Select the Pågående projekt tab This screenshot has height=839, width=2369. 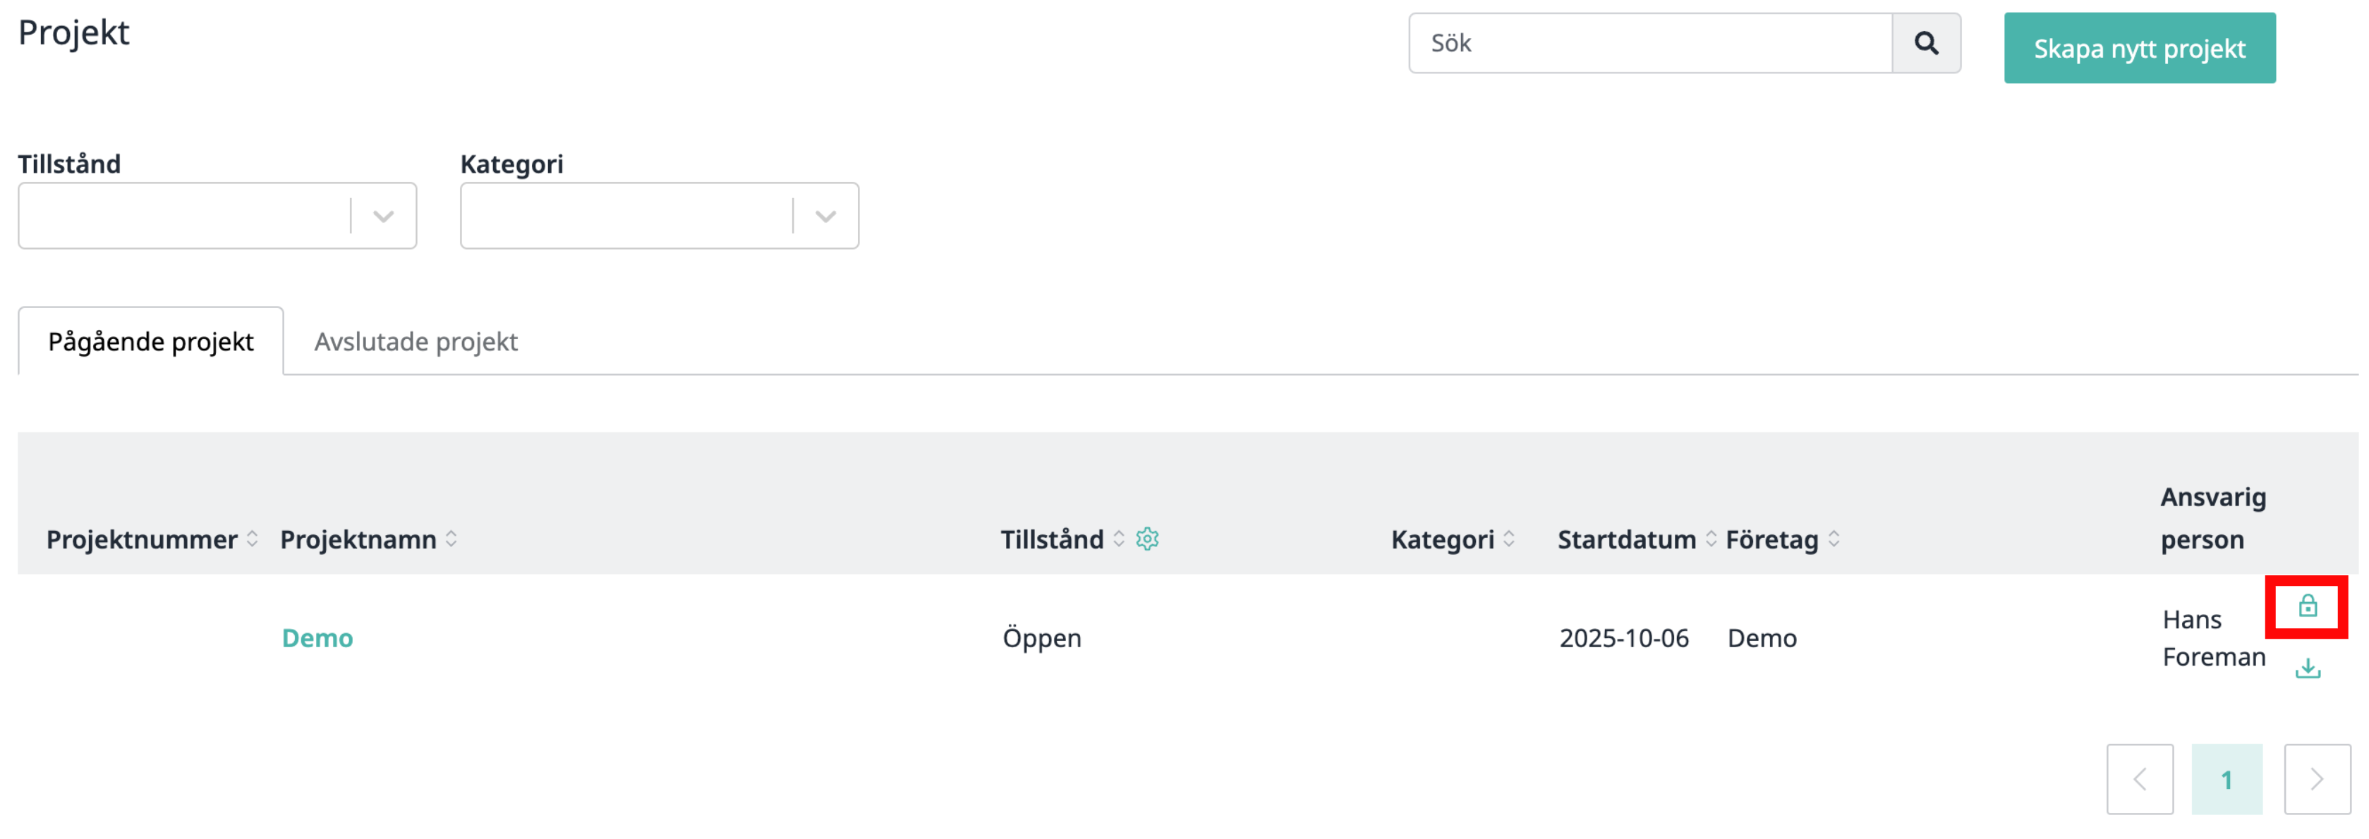(x=151, y=342)
